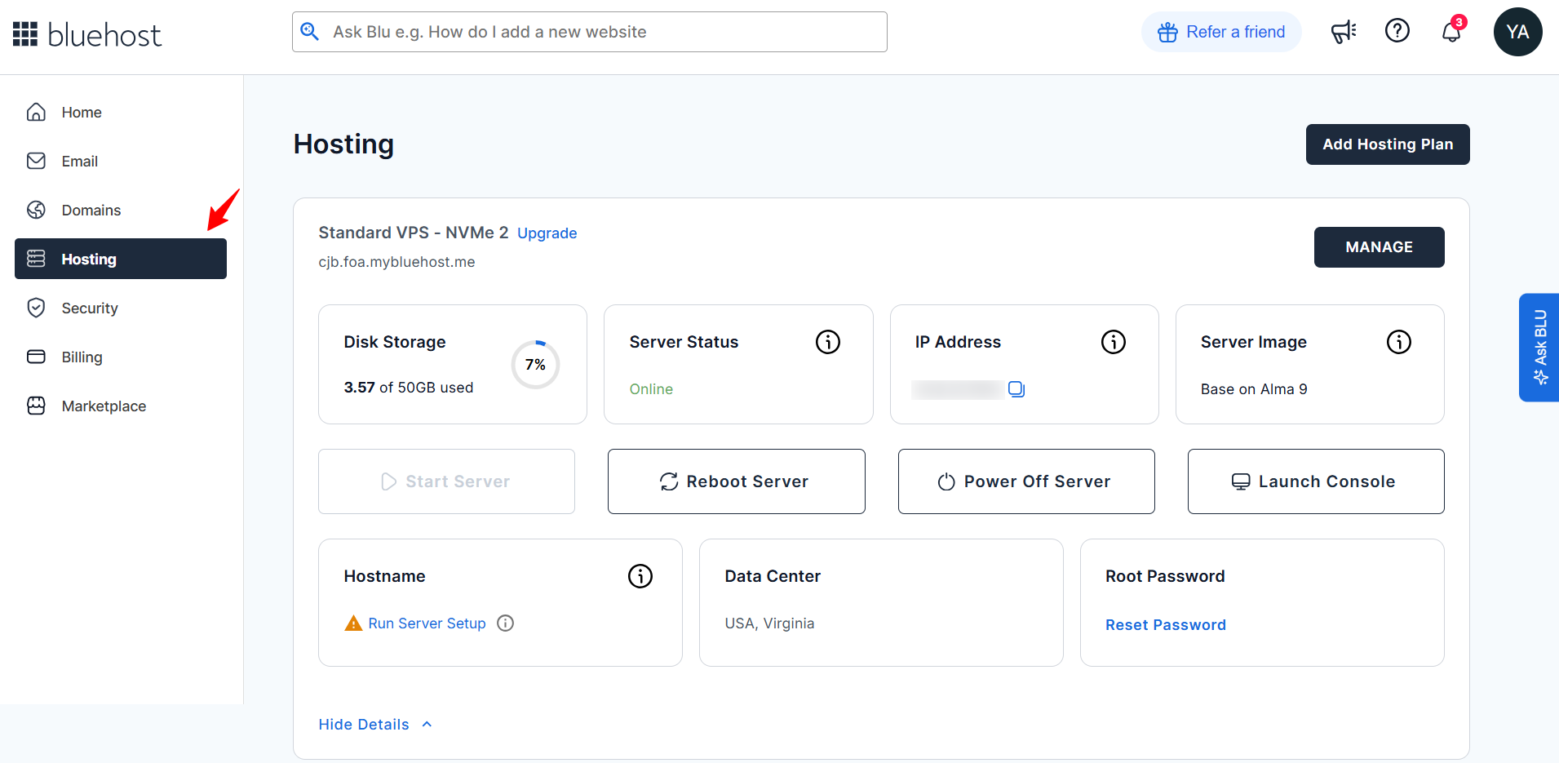Click the Upgrade link
The width and height of the screenshot is (1559, 763).
547,233
